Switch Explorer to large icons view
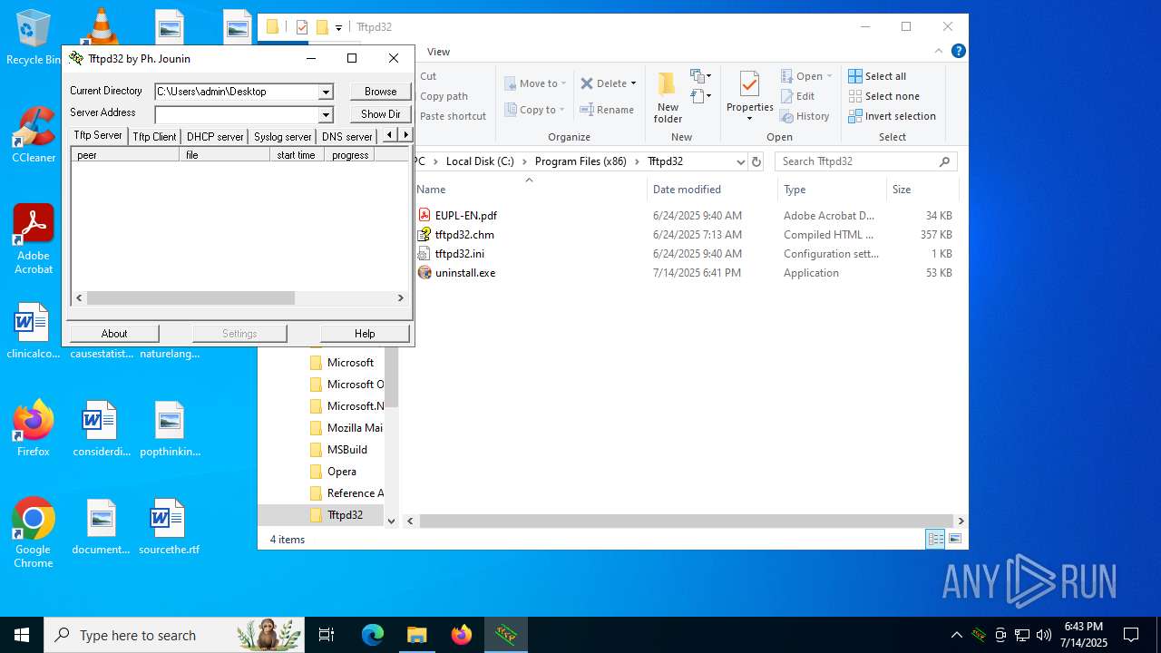This screenshot has width=1161, height=653. coord(955,539)
